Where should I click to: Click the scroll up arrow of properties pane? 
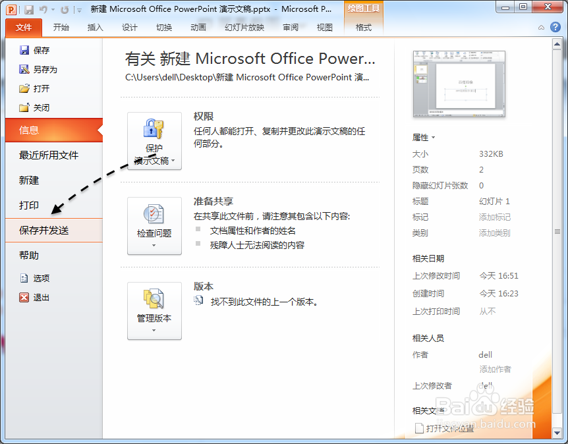tap(557, 44)
